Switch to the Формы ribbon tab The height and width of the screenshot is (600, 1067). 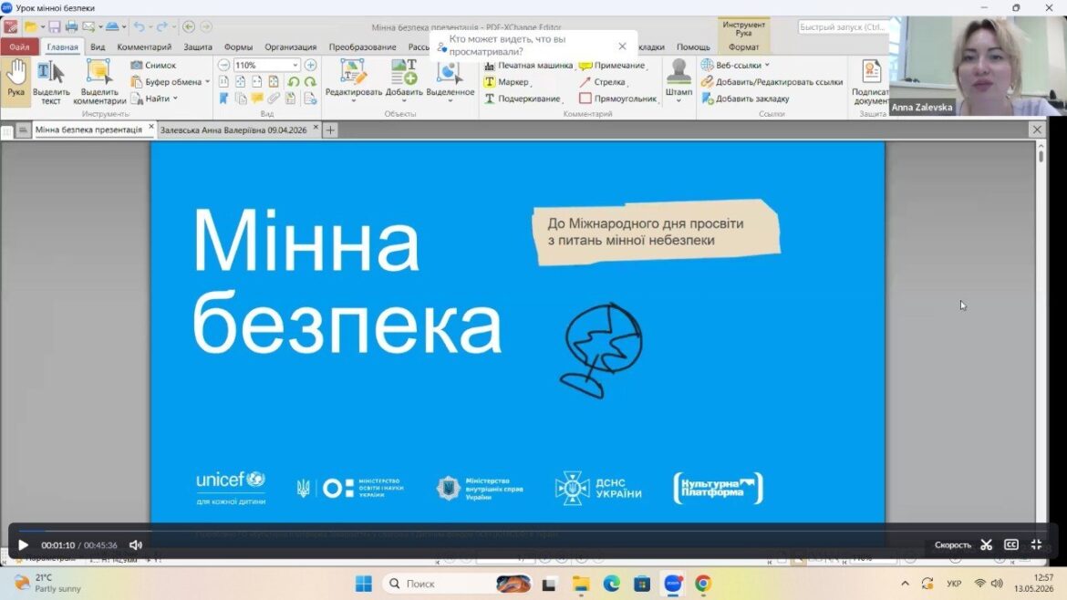click(x=238, y=47)
